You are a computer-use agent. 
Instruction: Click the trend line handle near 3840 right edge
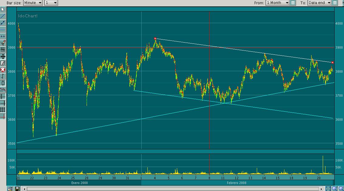[x=332, y=63]
